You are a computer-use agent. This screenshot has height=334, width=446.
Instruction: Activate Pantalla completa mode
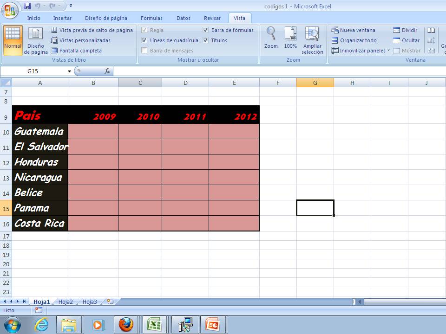click(83, 50)
